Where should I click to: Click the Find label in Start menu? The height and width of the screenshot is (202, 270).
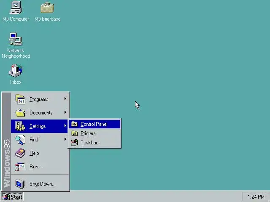34,140
